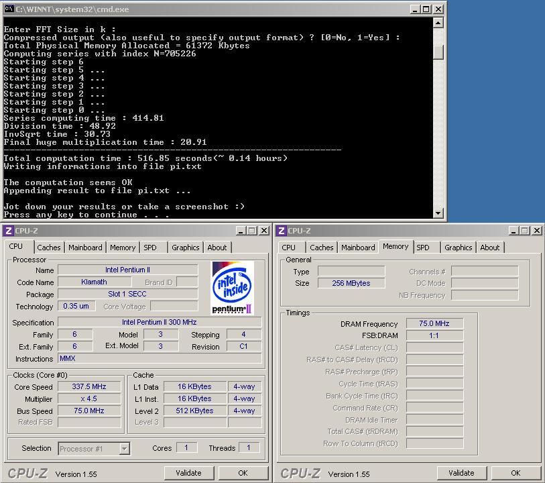Viewport: 545px width, 483px height.
Task: Minimize the right CPU-Z Memory window
Action: click(x=513, y=231)
